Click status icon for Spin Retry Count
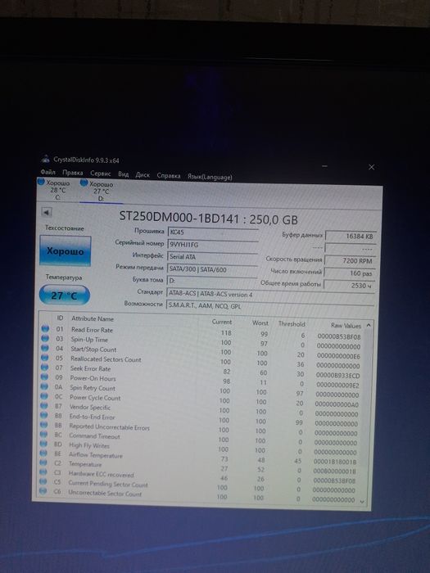 pos(44,386)
